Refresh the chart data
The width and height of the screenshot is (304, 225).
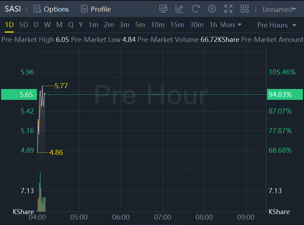pos(196,9)
